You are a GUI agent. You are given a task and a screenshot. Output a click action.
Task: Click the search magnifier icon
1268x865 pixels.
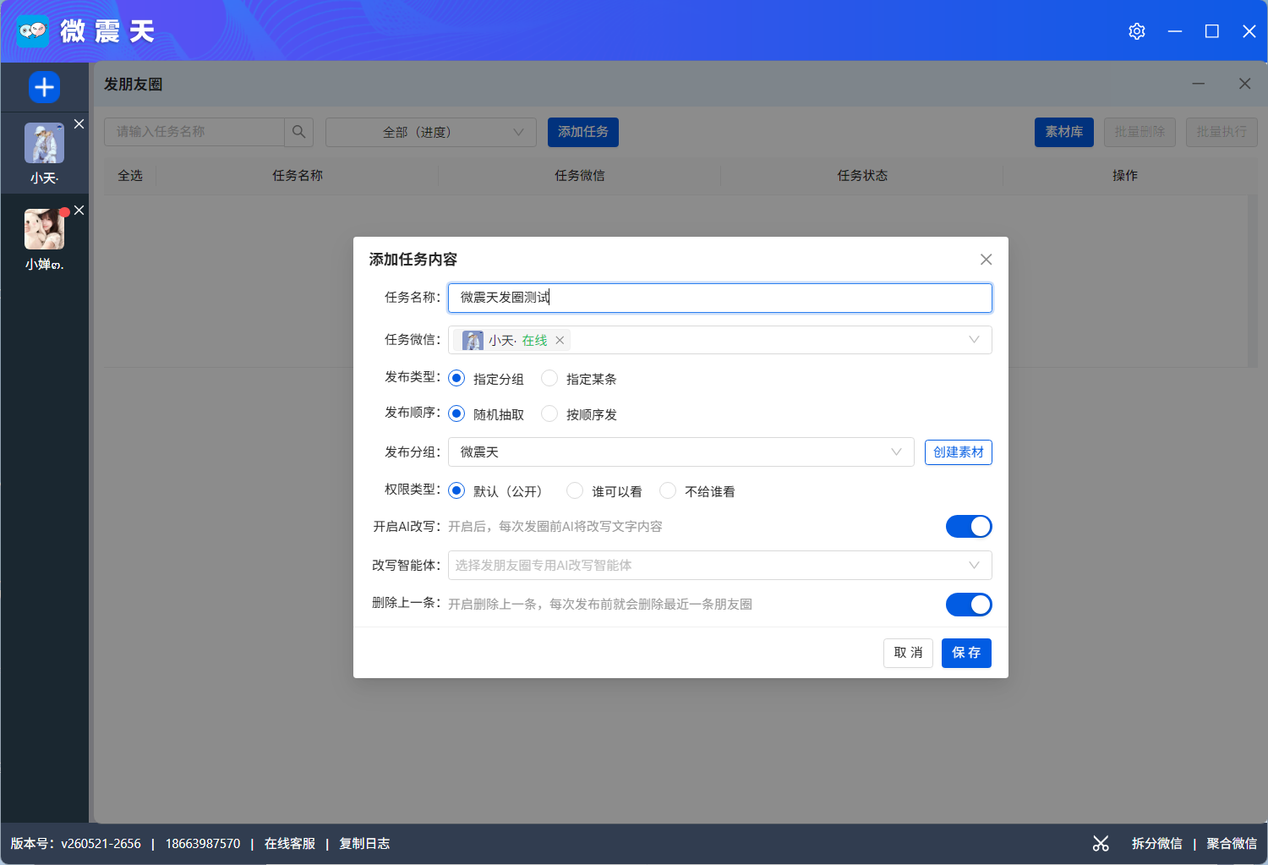(298, 132)
